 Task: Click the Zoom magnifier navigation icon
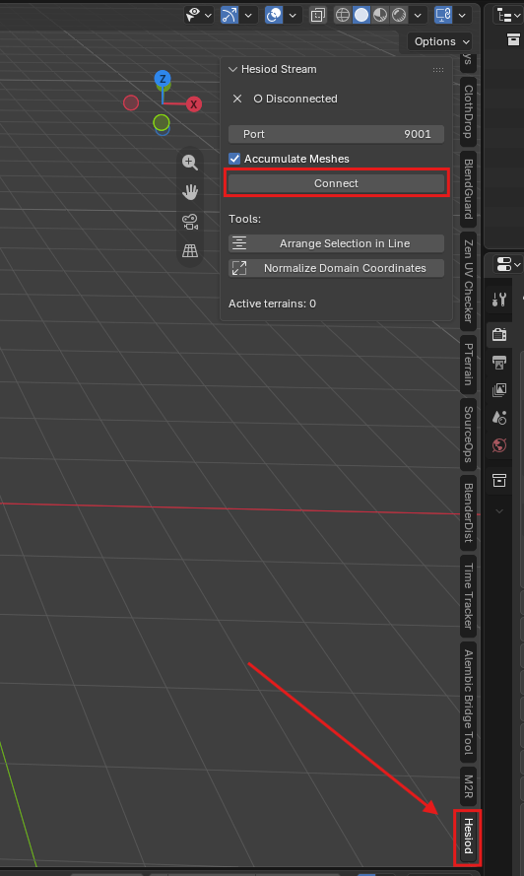point(190,162)
